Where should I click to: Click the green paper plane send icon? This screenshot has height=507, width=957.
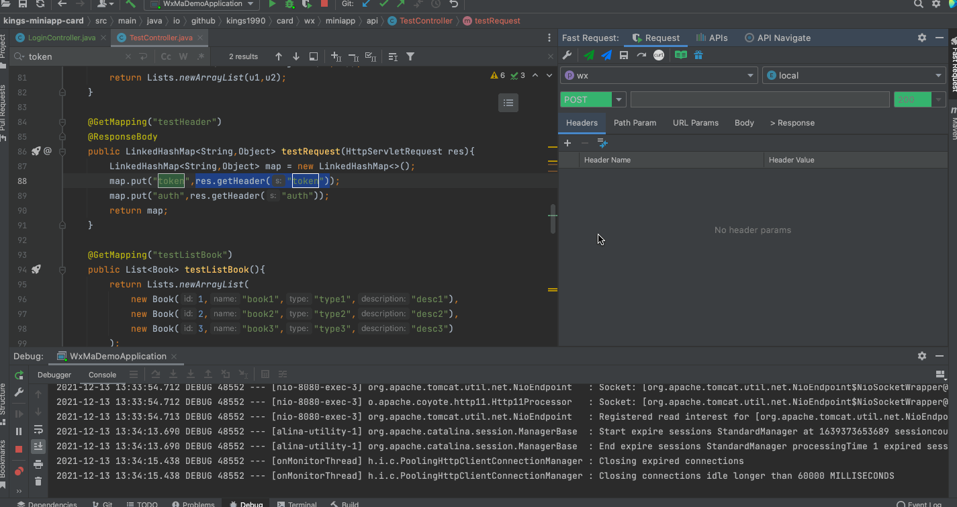[x=589, y=56]
